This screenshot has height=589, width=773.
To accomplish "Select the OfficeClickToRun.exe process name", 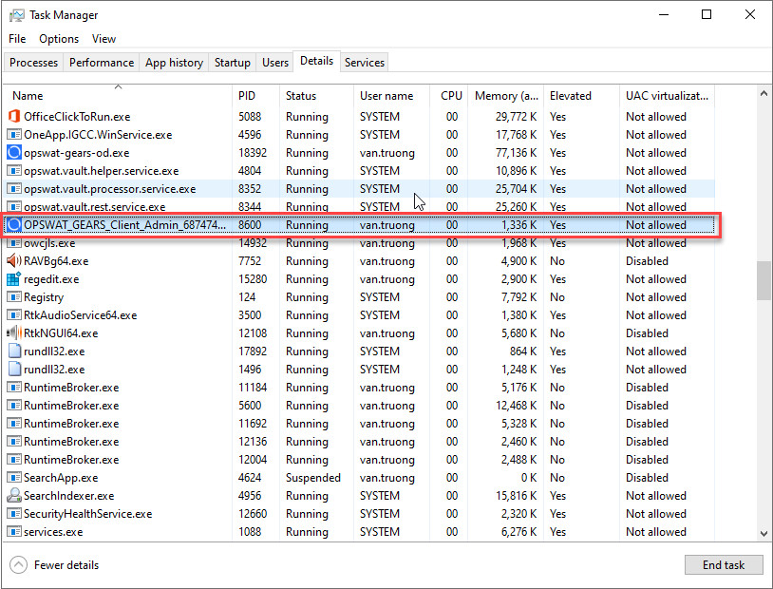I will point(78,117).
